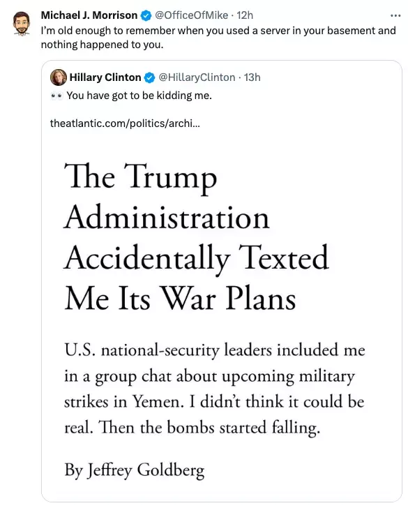Open the @HillaryClinton handle

pyautogui.click(x=197, y=77)
